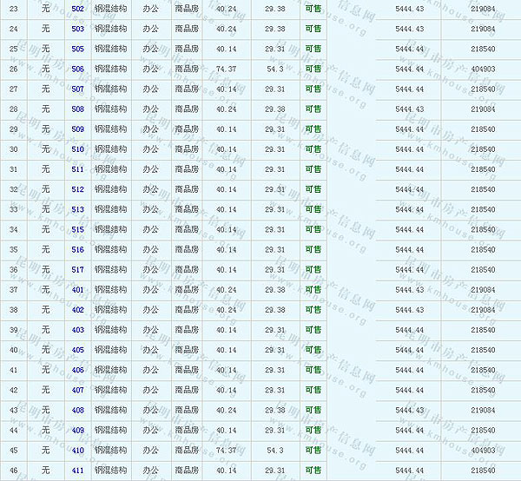
Task: Click 可售 status in row 45
Action: (313, 451)
